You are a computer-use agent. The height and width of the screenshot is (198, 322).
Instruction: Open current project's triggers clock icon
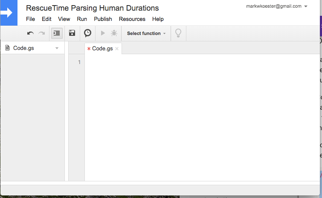point(87,33)
